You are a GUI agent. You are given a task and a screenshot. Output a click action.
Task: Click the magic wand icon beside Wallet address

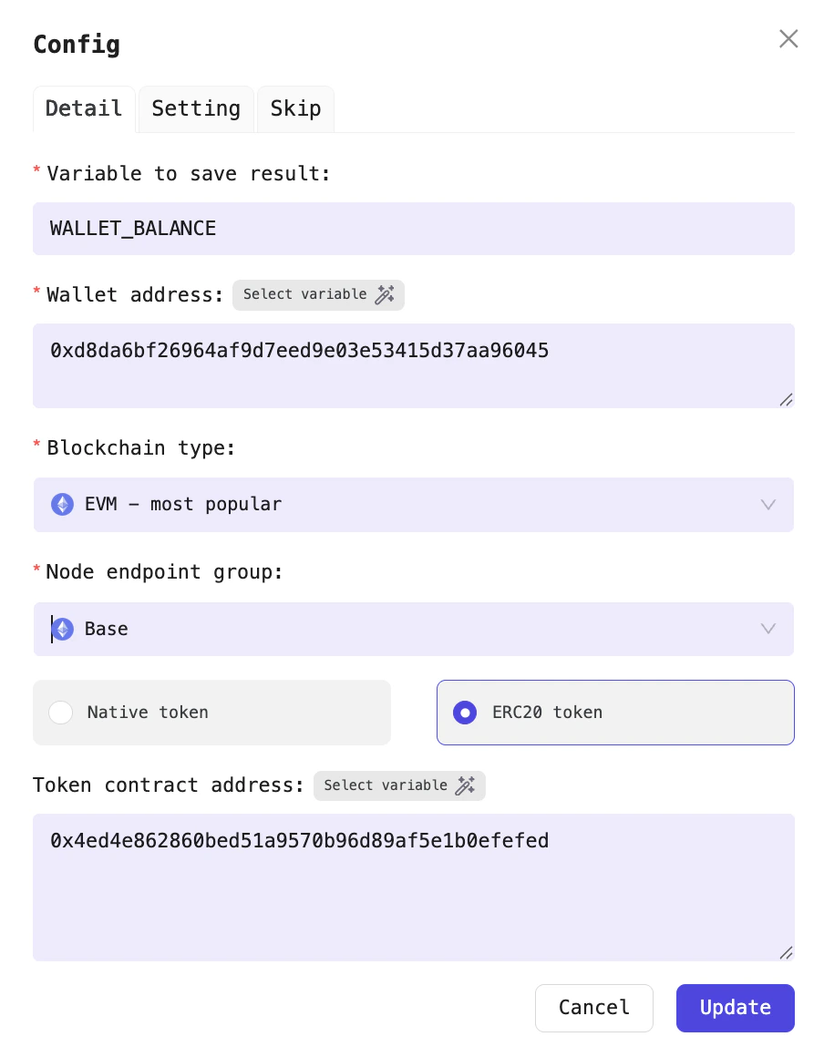385,294
